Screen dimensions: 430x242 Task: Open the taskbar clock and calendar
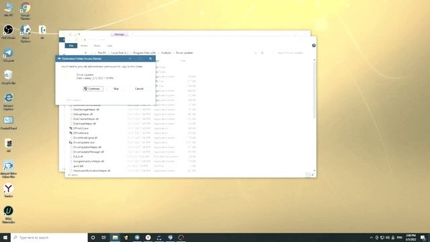point(411,237)
